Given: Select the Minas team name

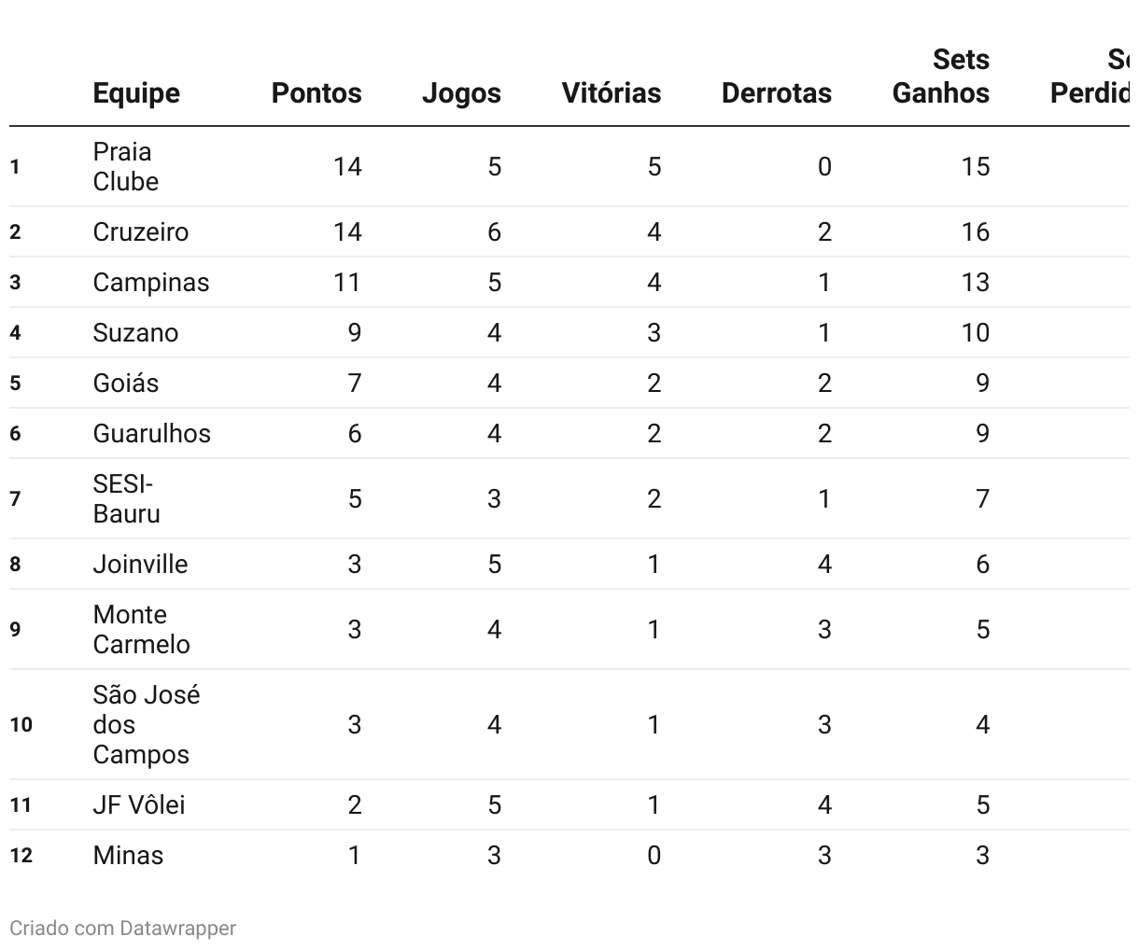Looking at the screenshot, I should (128, 855).
